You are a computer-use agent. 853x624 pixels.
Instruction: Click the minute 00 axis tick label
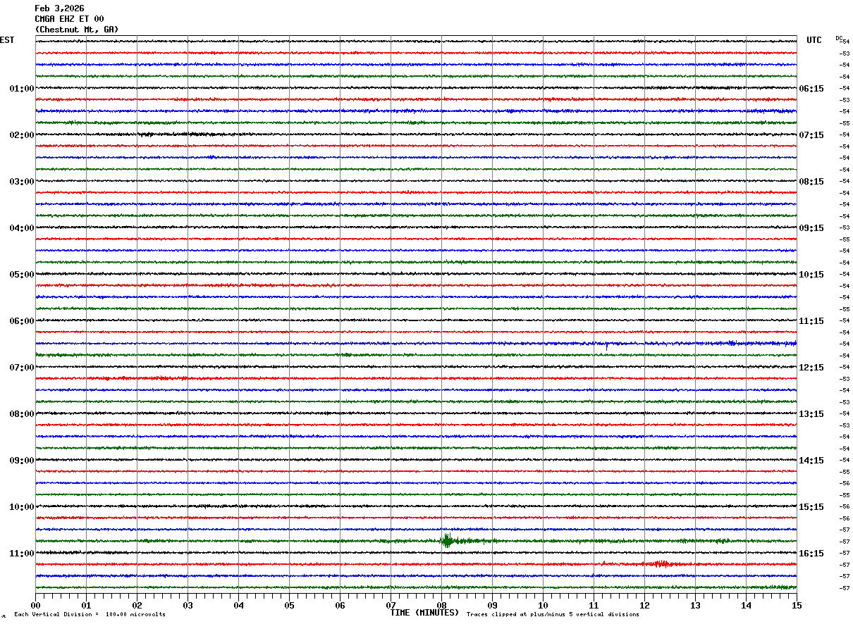(35, 605)
